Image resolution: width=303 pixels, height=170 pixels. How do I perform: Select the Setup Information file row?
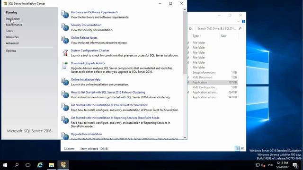point(213,72)
